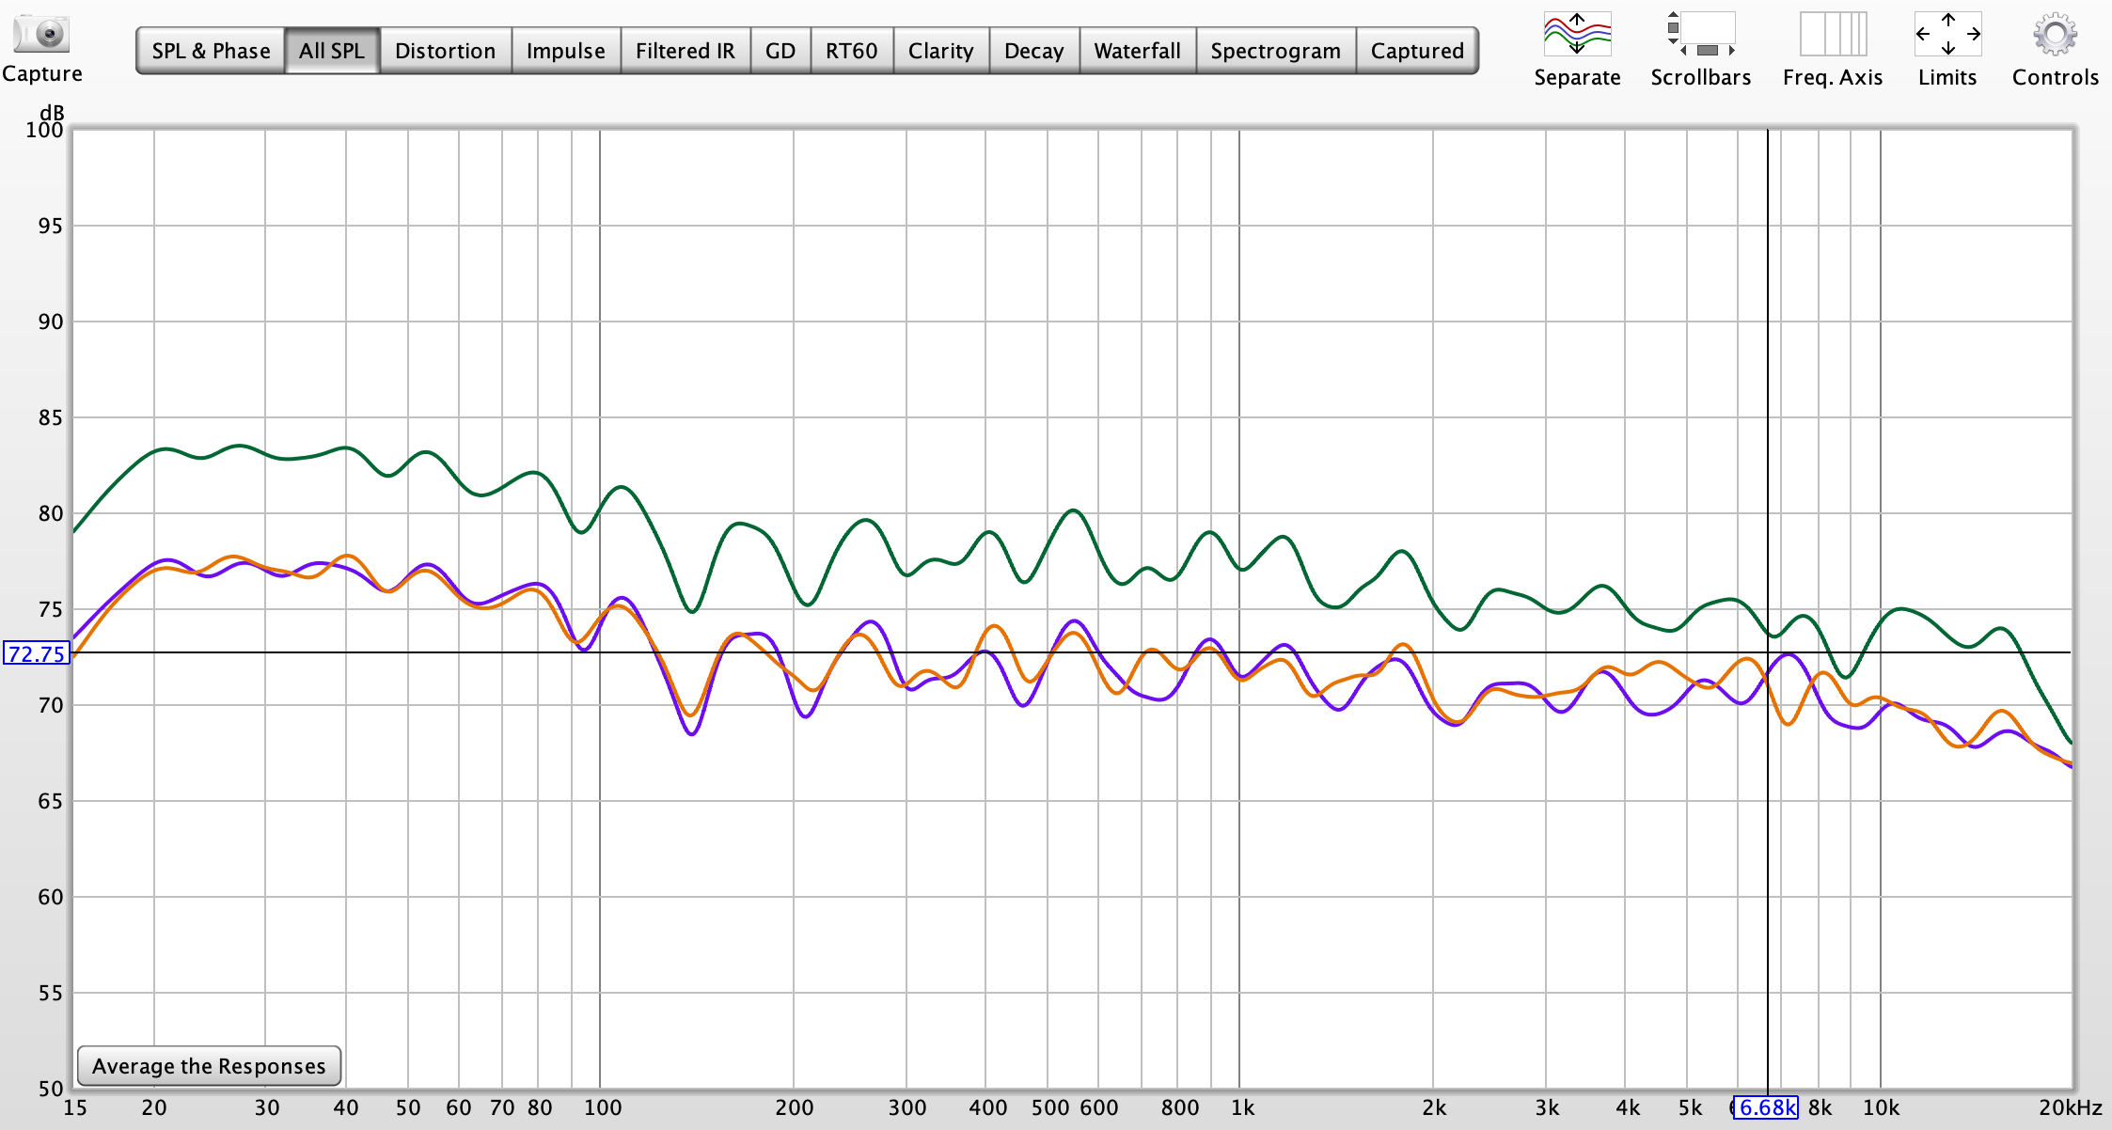Open the Impulse tab

coord(565,51)
